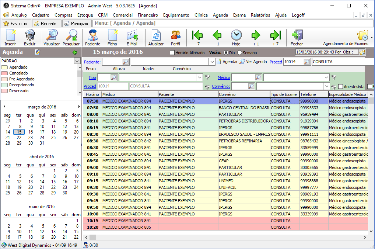Image resolution: width=375 pixels, height=249 pixels.
Task: Click the Pesquisar magnifier icon
Action: 71,35
